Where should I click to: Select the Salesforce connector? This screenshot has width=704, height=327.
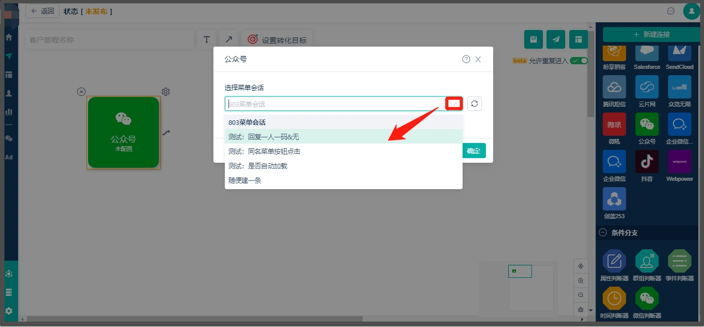click(647, 58)
